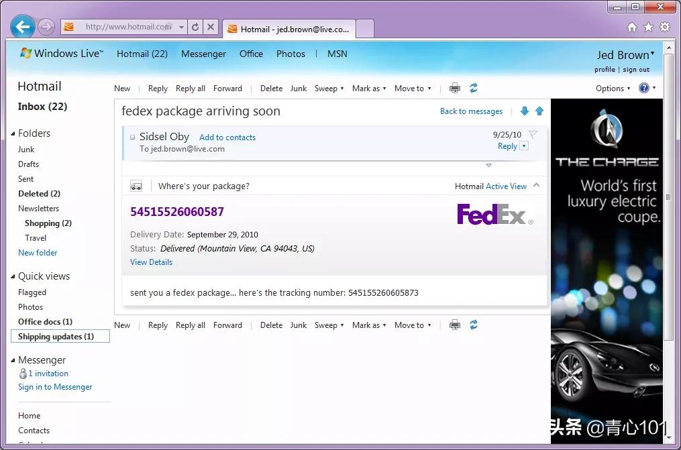Viewport: 681px width, 450px height.
Task: Refresh the page using the browser reload icon
Action: coord(195,27)
